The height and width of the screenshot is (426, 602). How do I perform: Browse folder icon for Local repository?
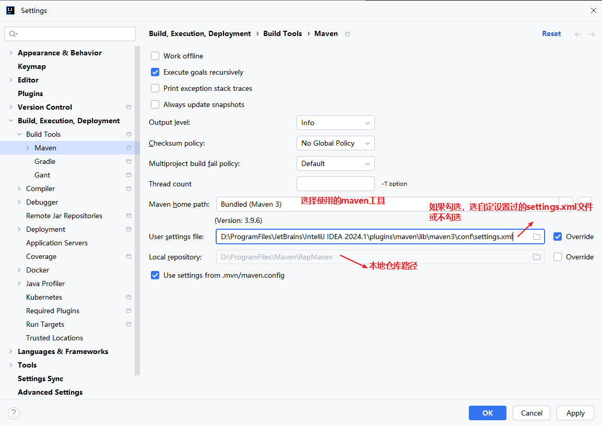pos(537,257)
